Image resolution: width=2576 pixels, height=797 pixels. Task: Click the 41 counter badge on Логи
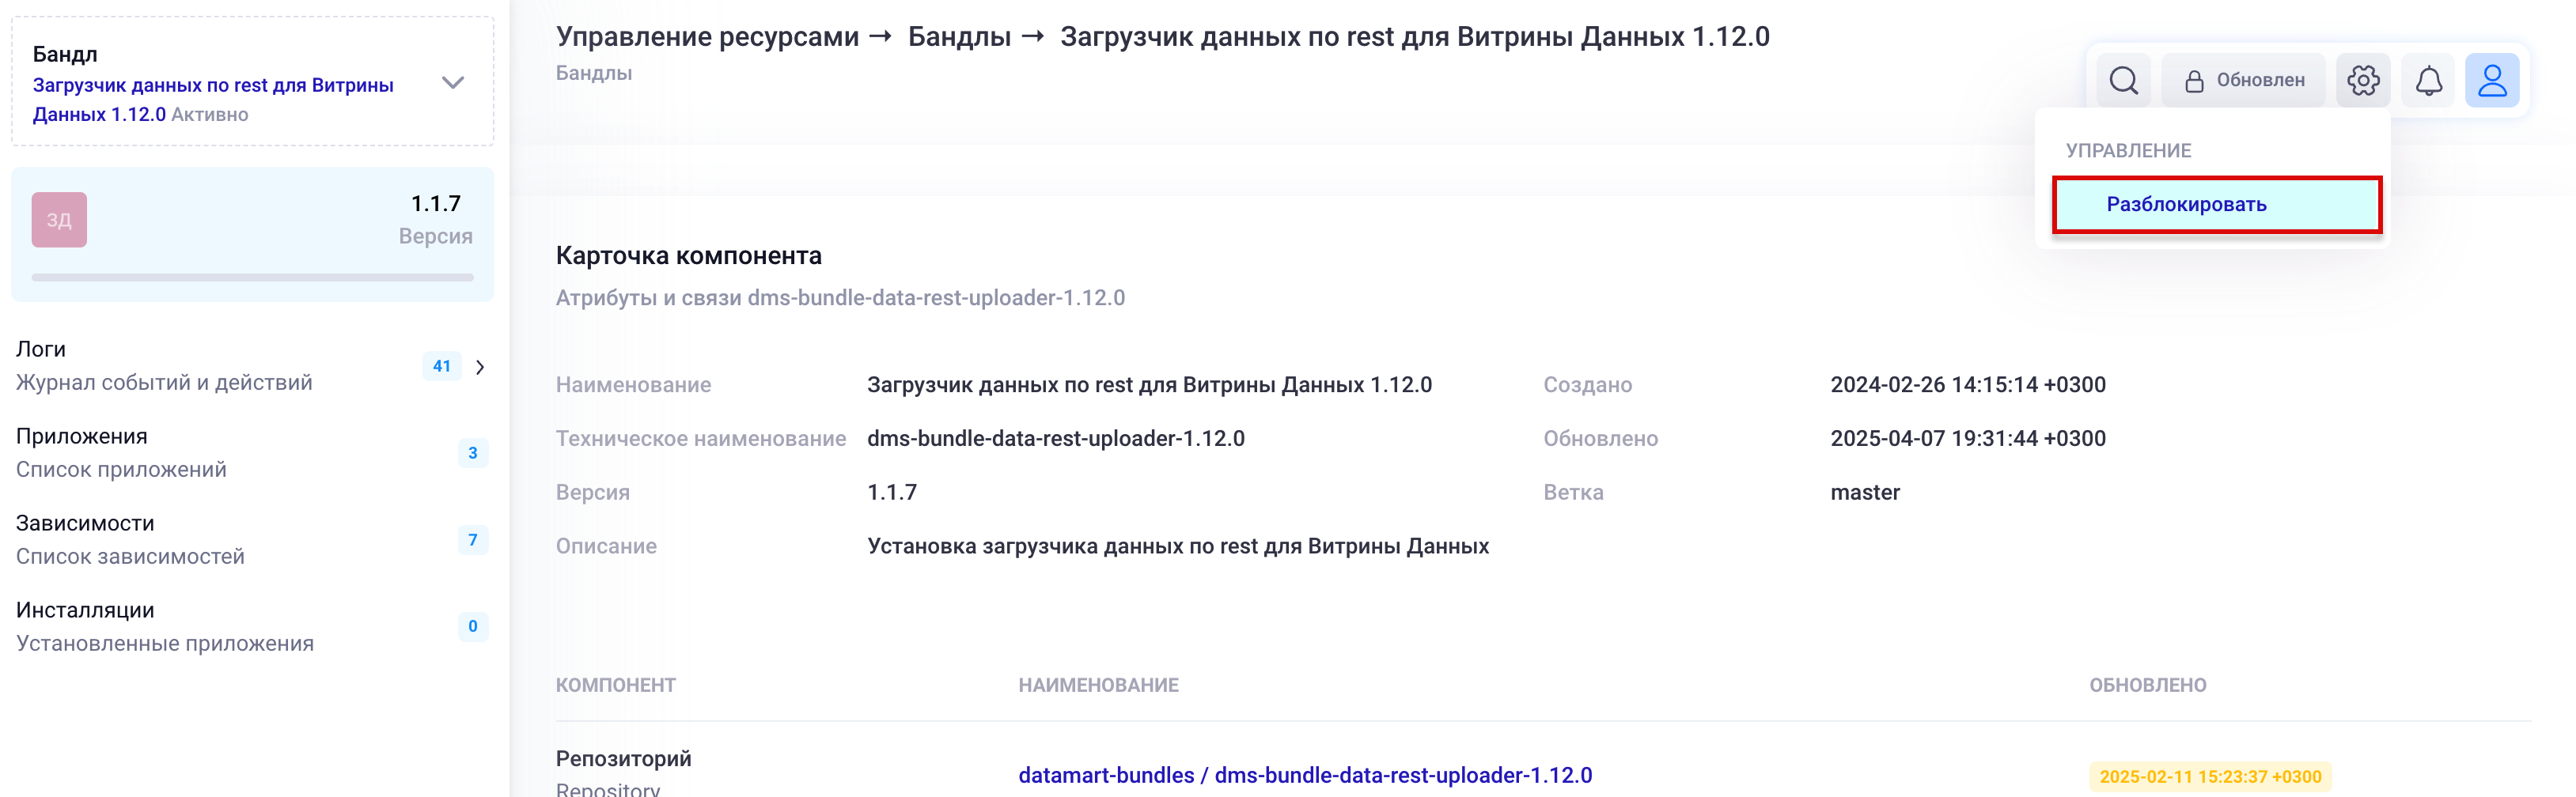[x=441, y=366]
